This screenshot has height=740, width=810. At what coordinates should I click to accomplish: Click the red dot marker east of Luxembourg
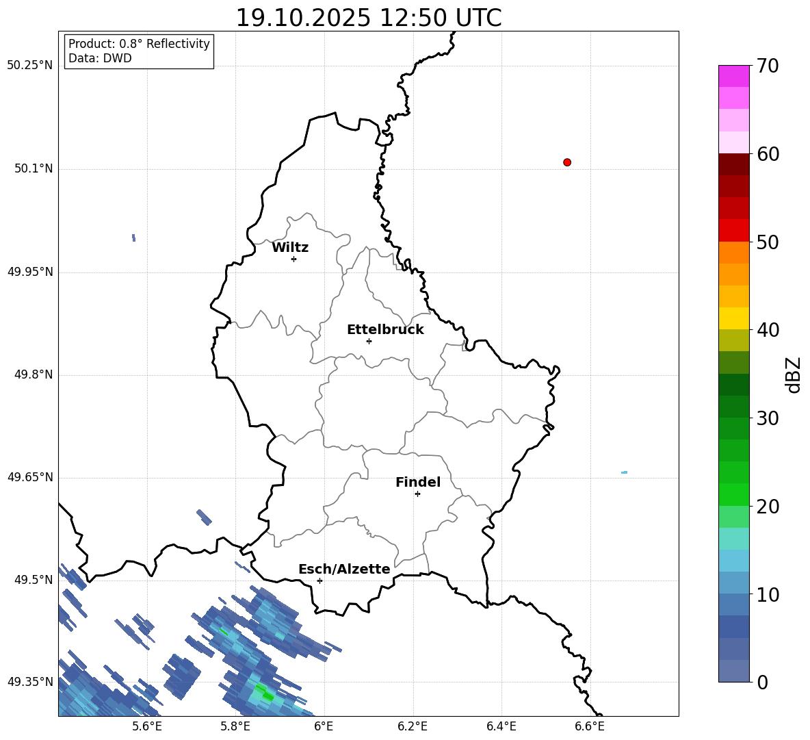click(x=566, y=162)
